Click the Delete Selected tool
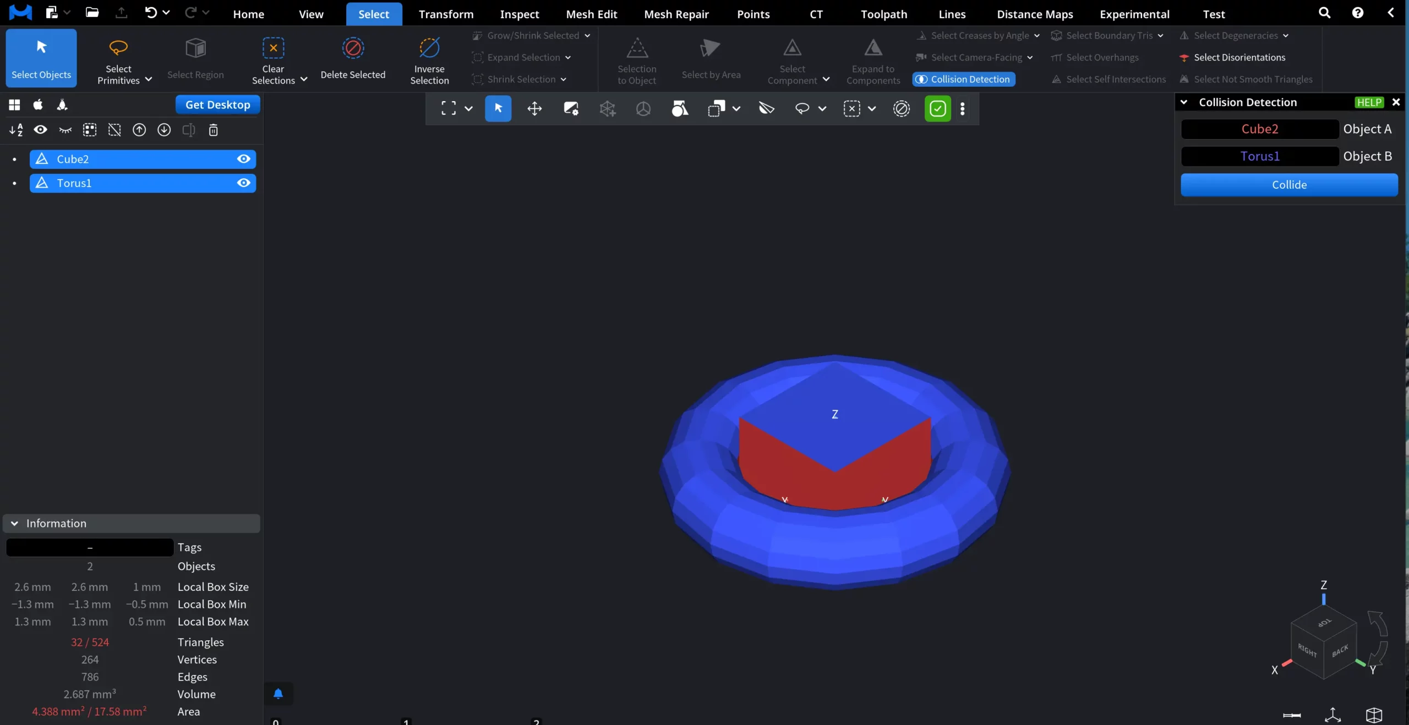Viewport: 1409px width, 725px height. point(353,58)
